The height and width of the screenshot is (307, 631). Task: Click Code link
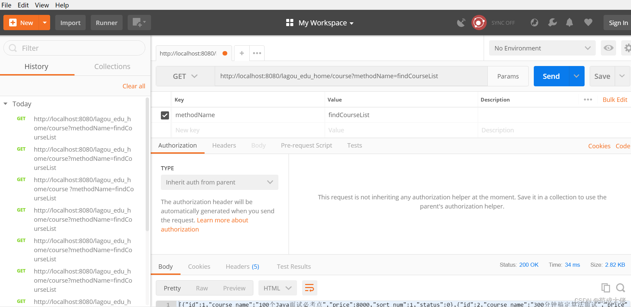623,146
